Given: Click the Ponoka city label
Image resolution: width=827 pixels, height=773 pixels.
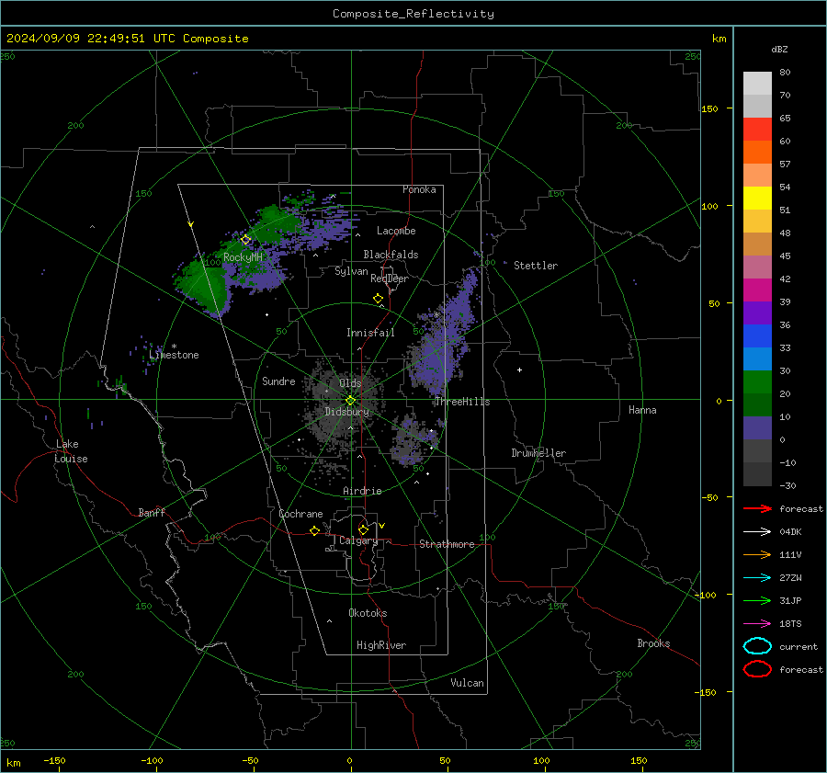Looking at the screenshot, I should click(419, 189).
